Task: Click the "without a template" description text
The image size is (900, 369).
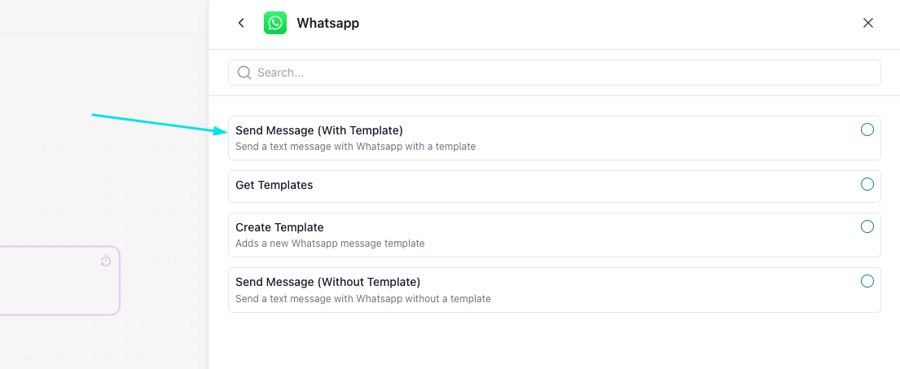Action: tap(363, 299)
